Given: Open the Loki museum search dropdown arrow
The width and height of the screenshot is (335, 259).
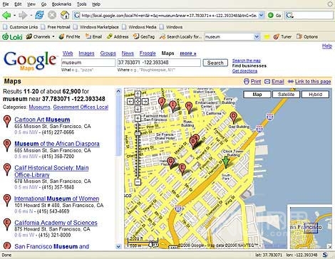Looking at the screenshot, I should pyautogui.click(x=257, y=37).
